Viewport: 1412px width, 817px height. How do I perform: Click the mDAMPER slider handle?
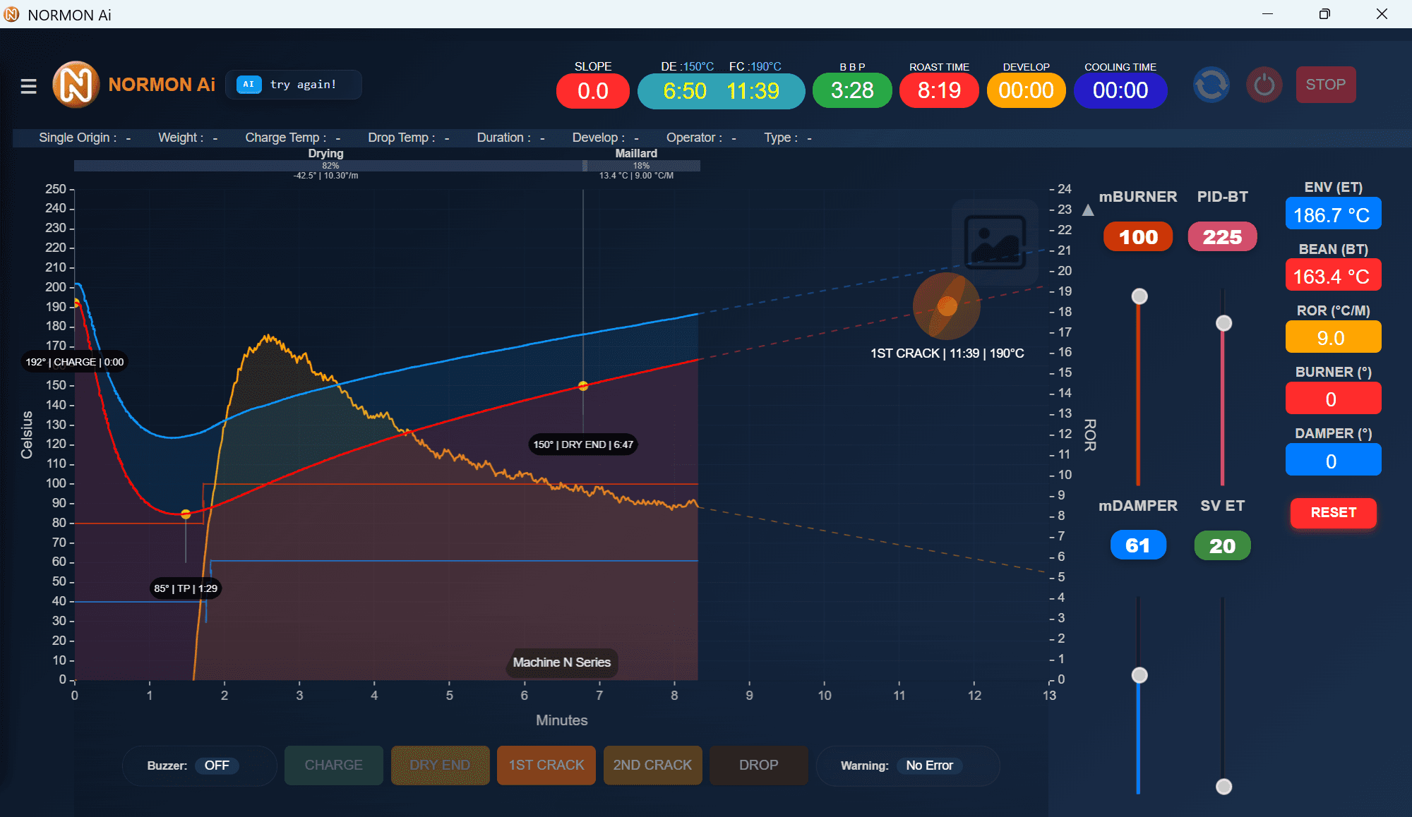pos(1139,675)
